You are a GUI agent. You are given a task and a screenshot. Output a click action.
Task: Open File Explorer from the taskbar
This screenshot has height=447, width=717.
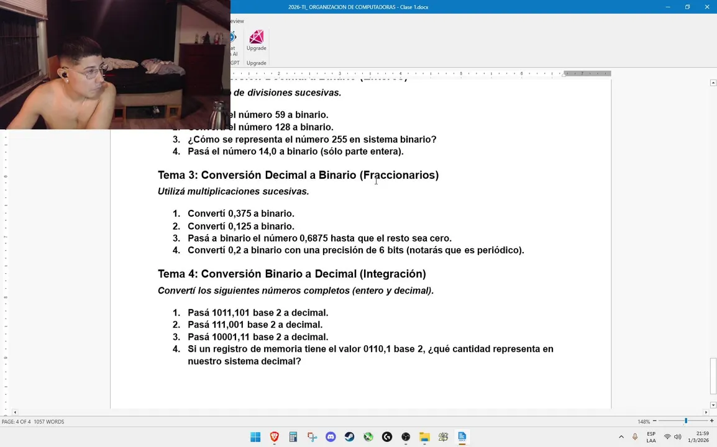424,437
